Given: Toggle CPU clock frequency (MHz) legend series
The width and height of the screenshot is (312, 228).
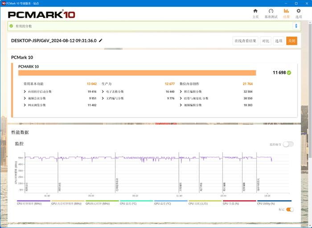Looking at the screenshot, I should (33, 202).
